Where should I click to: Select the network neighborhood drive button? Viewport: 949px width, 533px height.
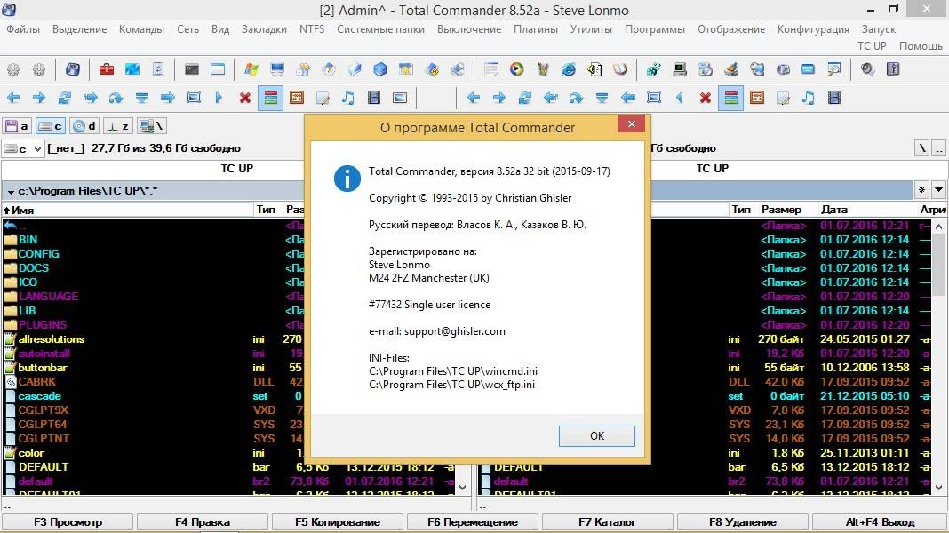pos(151,126)
